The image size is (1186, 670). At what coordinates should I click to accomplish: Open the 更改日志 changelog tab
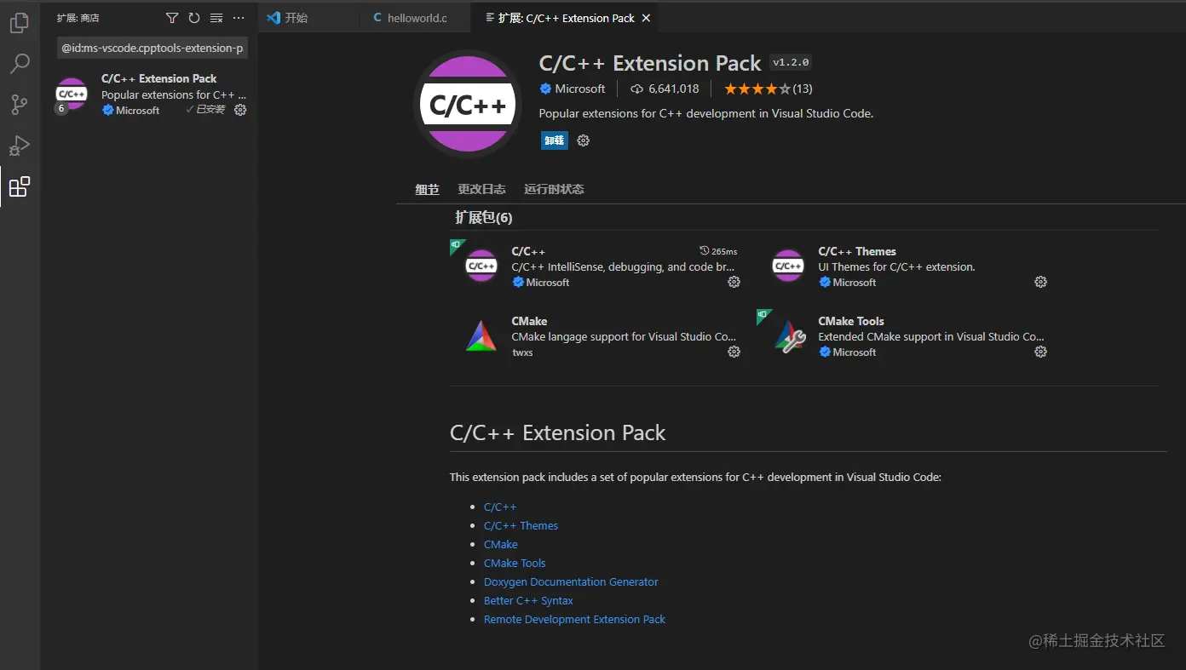click(x=481, y=189)
